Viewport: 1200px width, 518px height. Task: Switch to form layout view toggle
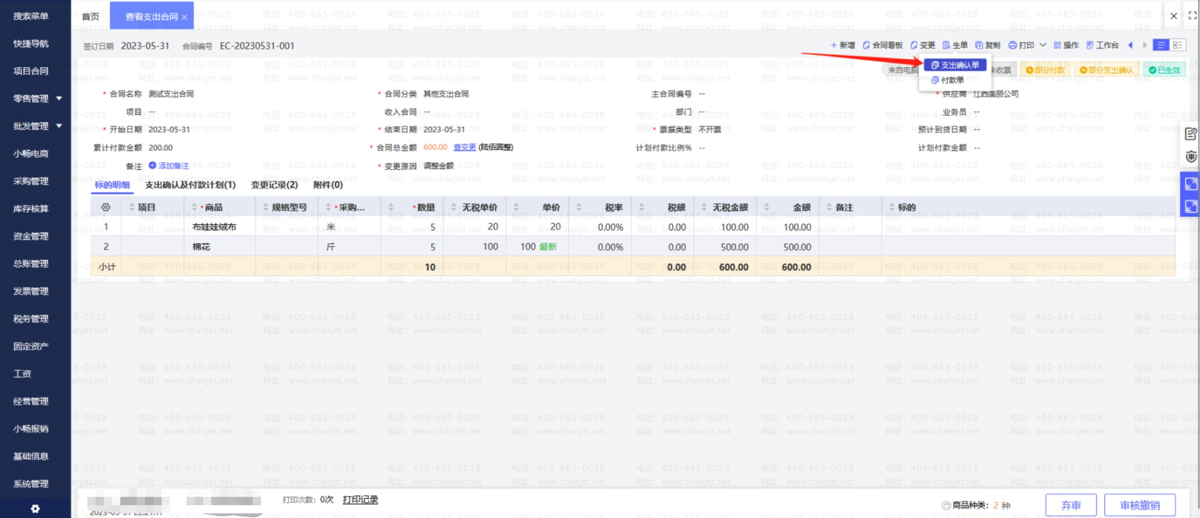click(x=1160, y=45)
